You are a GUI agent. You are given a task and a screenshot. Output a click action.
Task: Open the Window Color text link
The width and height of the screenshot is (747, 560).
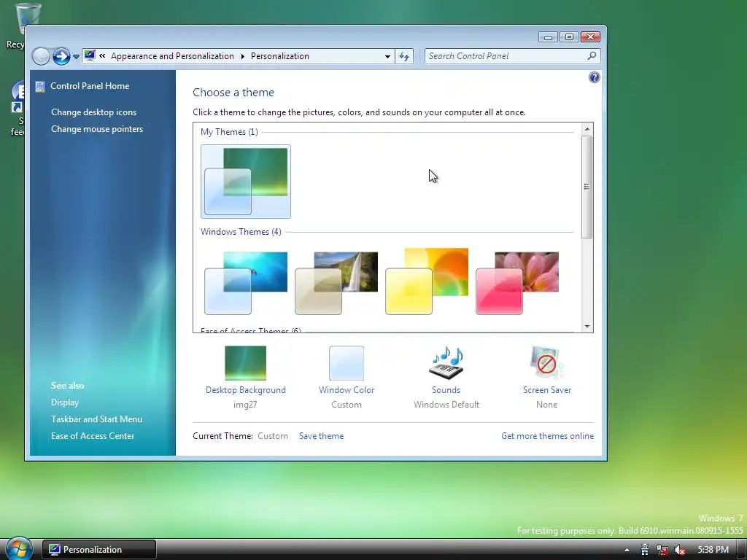(347, 390)
